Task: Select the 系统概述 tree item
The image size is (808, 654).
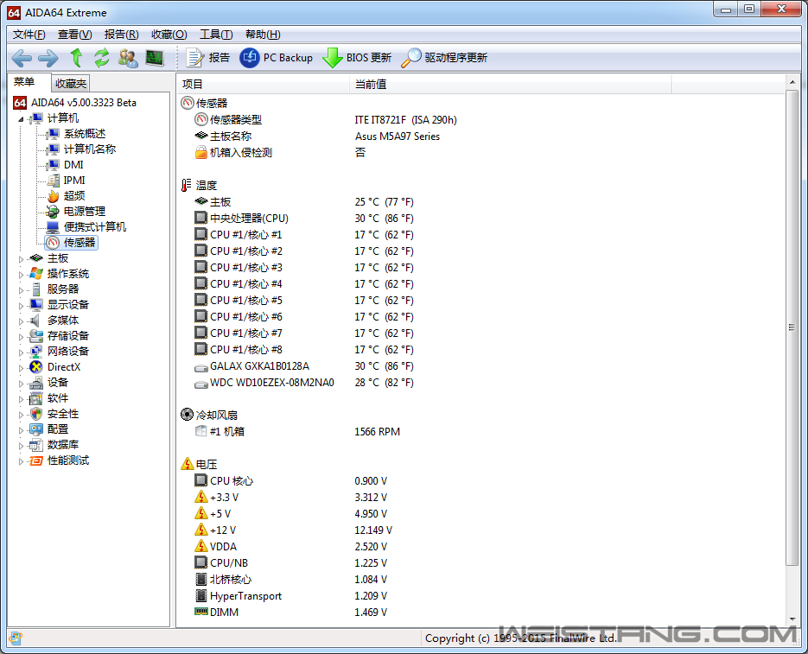Action: tap(85, 134)
